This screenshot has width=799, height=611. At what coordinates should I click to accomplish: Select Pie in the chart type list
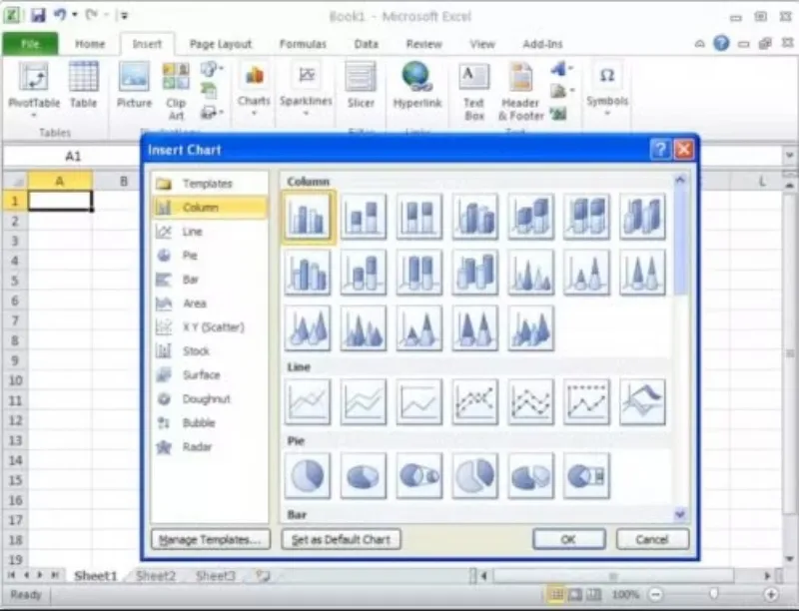tap(210, 256)
